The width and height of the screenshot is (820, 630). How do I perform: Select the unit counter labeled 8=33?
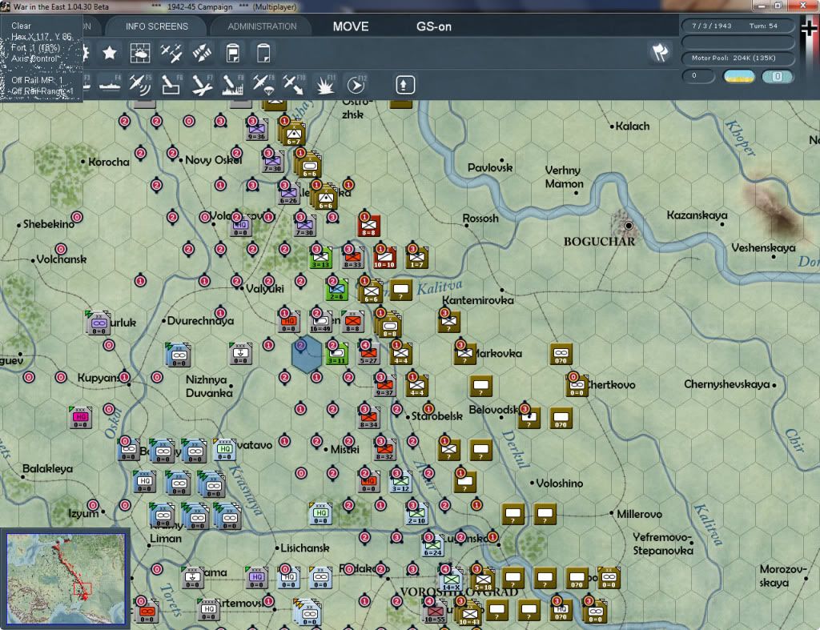352,257
